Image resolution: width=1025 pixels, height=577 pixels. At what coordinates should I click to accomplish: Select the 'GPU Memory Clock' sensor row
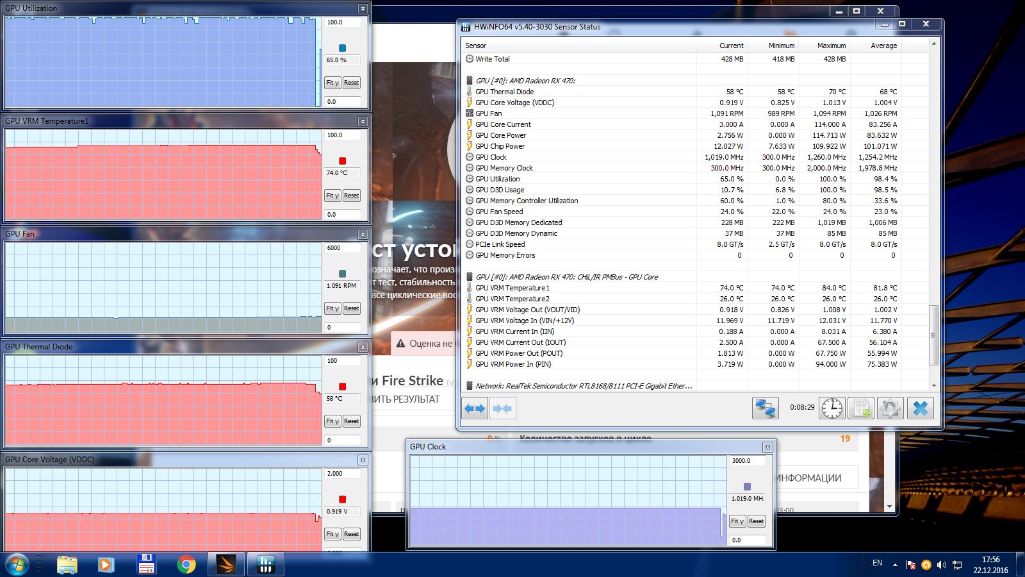695,168
